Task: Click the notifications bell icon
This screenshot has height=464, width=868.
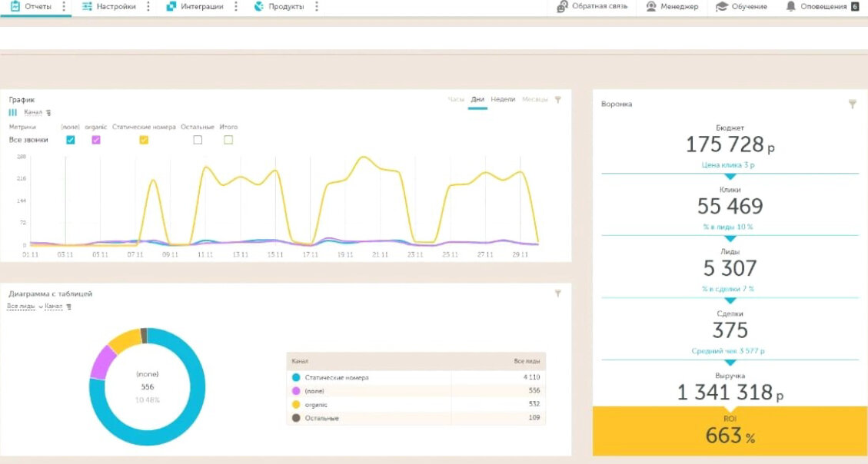Action: click(x=791, y=7)
